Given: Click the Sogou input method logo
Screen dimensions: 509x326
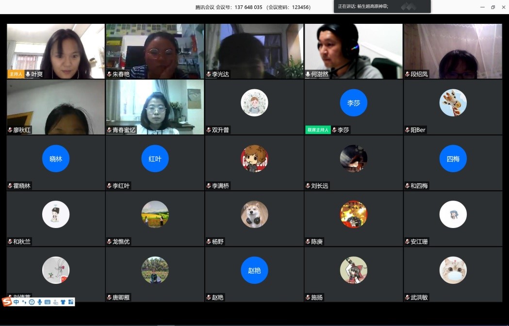Looking at the screenshot, I should 7,302.
